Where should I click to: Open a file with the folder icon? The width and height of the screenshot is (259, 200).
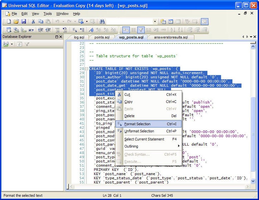pos(16,22)
